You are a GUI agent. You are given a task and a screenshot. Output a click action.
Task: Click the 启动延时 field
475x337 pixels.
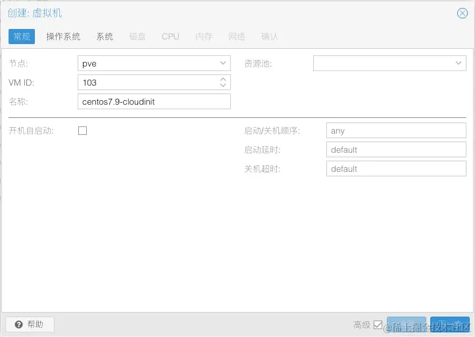pyautogui.click(x=396, y=149)
